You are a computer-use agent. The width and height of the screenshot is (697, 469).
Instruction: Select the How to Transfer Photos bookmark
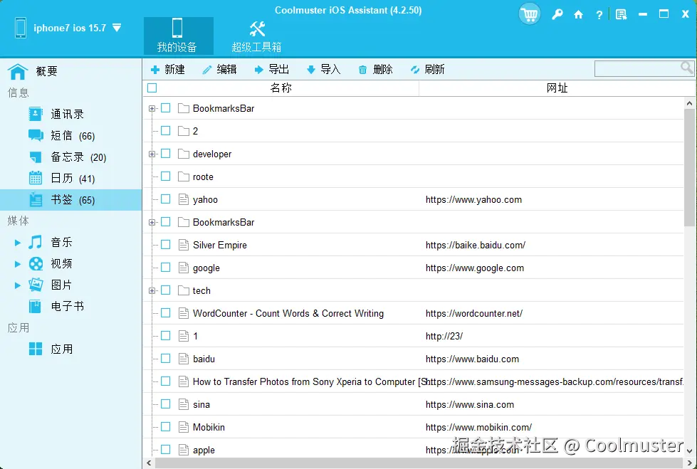click(x=413, y=381)
